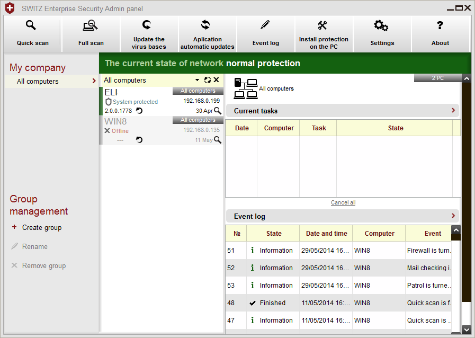Launch Full scan from the toolbar
Image resolution: width=475 pixels, height=338 pixels.
coord(91,33)
